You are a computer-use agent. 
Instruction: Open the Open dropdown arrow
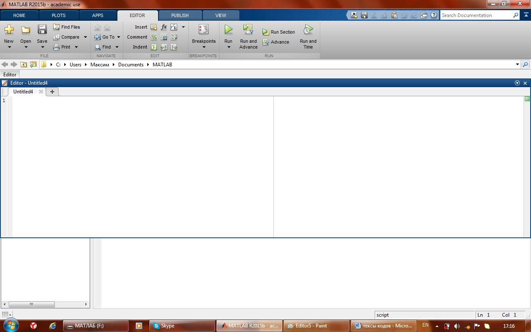26,47
